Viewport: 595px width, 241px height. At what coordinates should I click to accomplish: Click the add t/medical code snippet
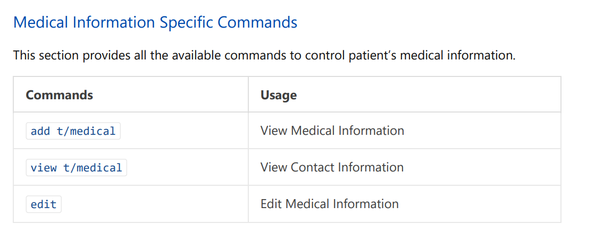point(73,131)
